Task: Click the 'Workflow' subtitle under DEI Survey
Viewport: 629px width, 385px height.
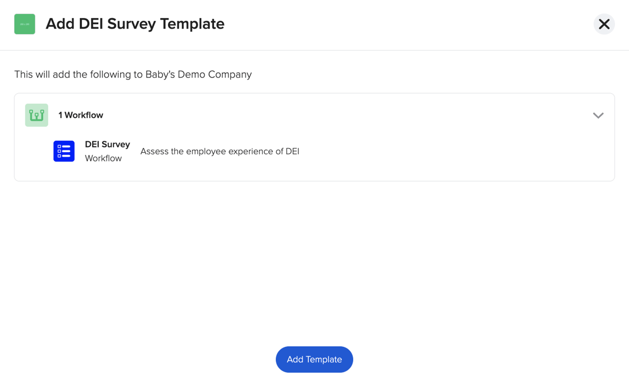Action: point(104,158)
